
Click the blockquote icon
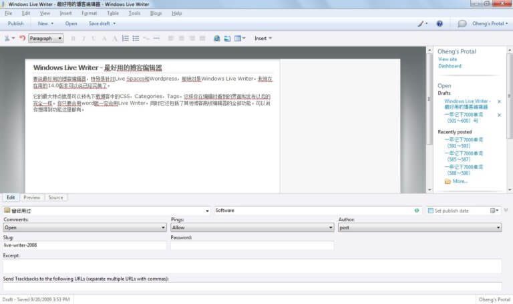[x=146, y=39]
